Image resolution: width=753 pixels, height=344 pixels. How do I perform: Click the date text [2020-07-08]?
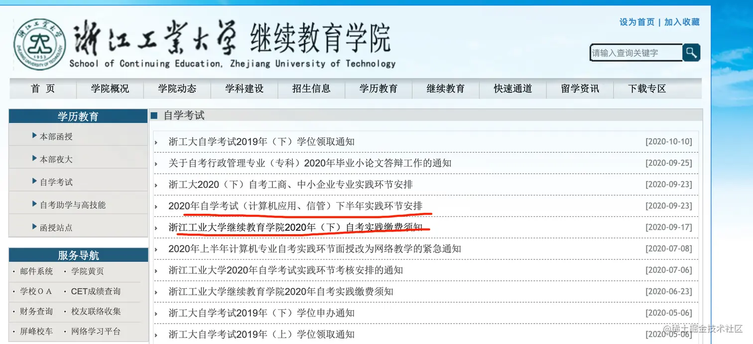tap(669, 249)
